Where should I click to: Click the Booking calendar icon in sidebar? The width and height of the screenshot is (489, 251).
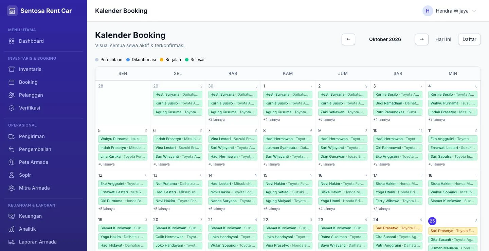pos(12,82)
